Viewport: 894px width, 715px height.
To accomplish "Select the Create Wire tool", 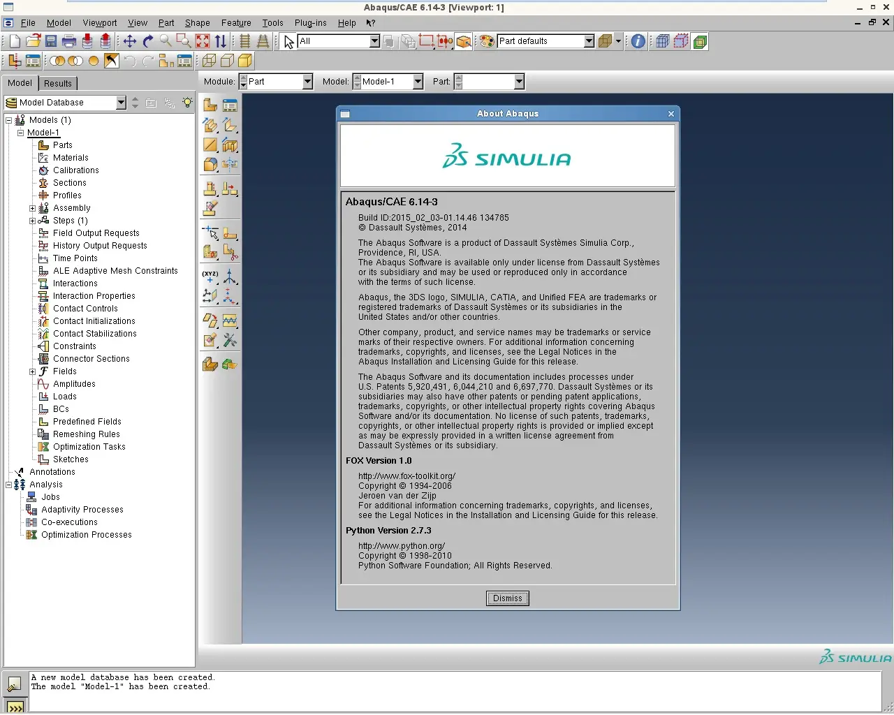I will (x=210, y=145).
